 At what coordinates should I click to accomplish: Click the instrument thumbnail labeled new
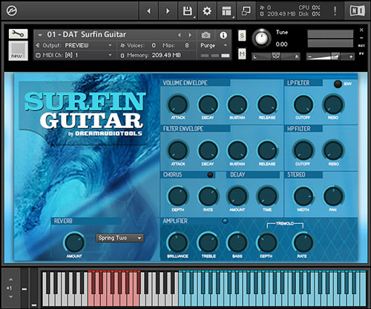point(18,50)
